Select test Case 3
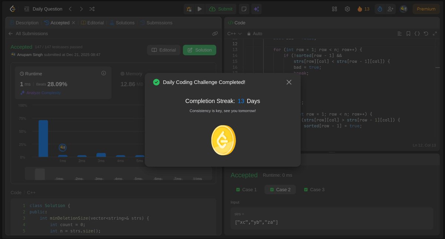Image resolution: width=445 pixels, height=239 pixels. (x=314, y=190)
